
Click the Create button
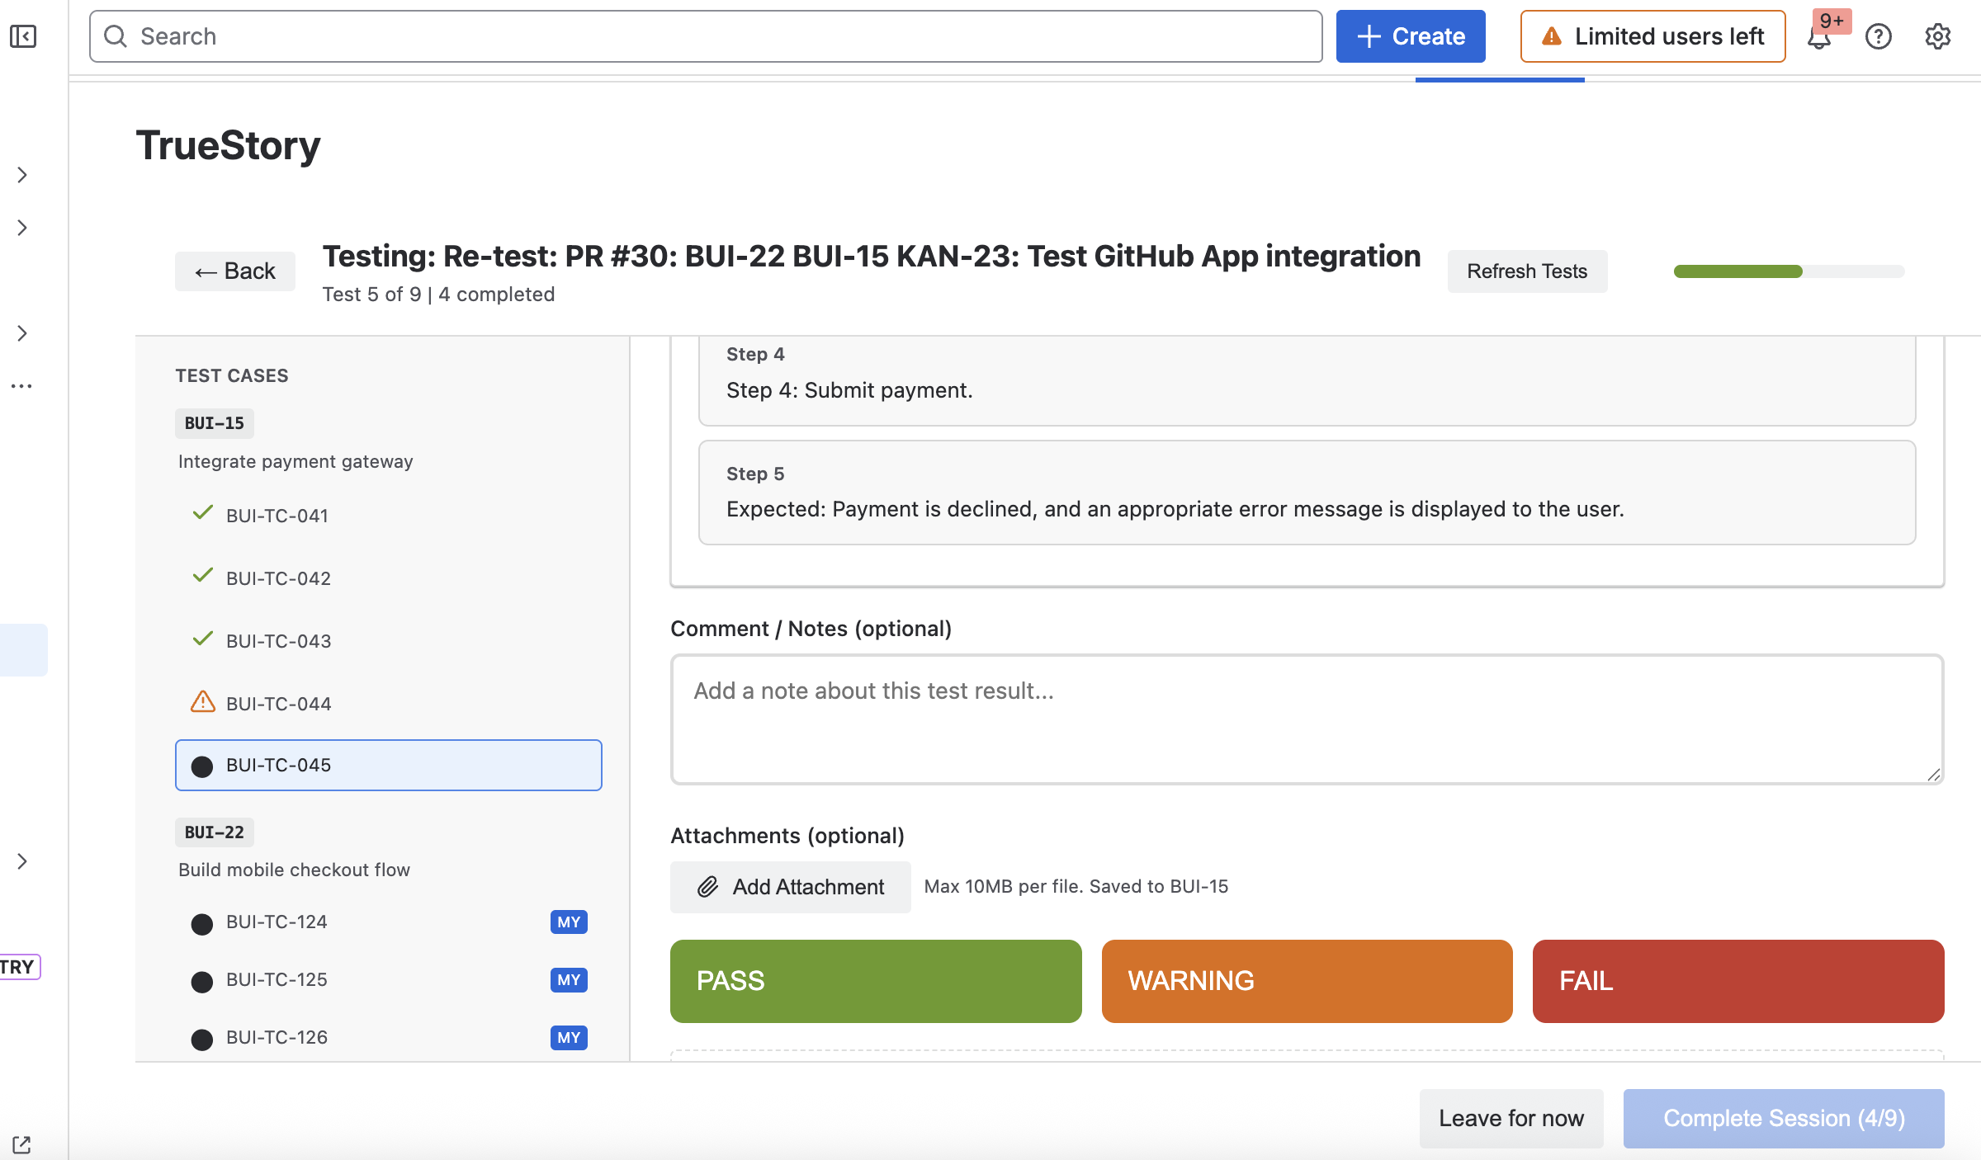[1411, 36]
